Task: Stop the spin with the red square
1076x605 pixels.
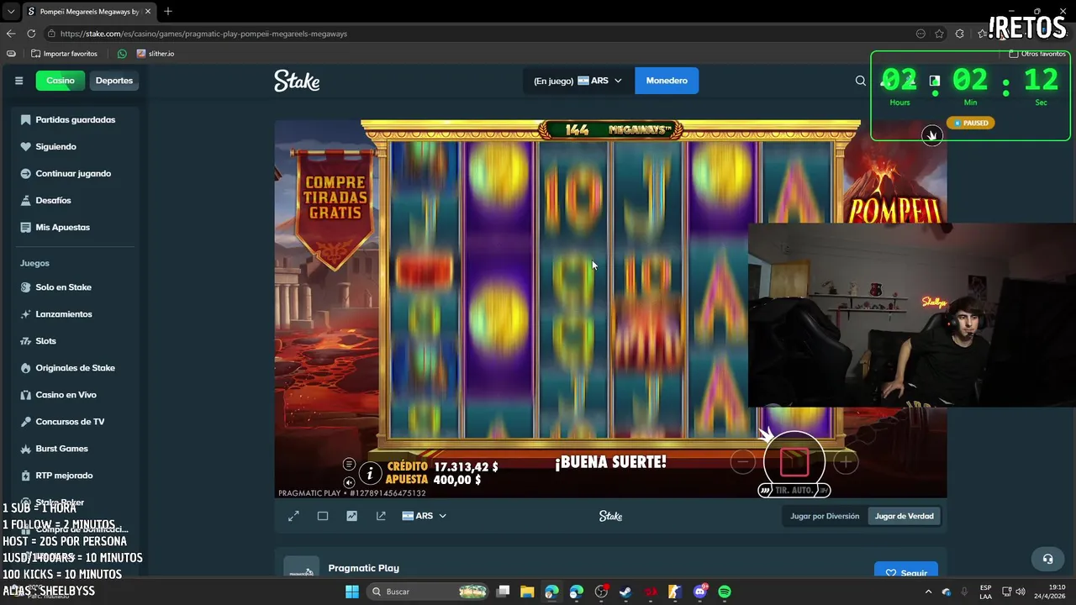Action: coord(794,461)
